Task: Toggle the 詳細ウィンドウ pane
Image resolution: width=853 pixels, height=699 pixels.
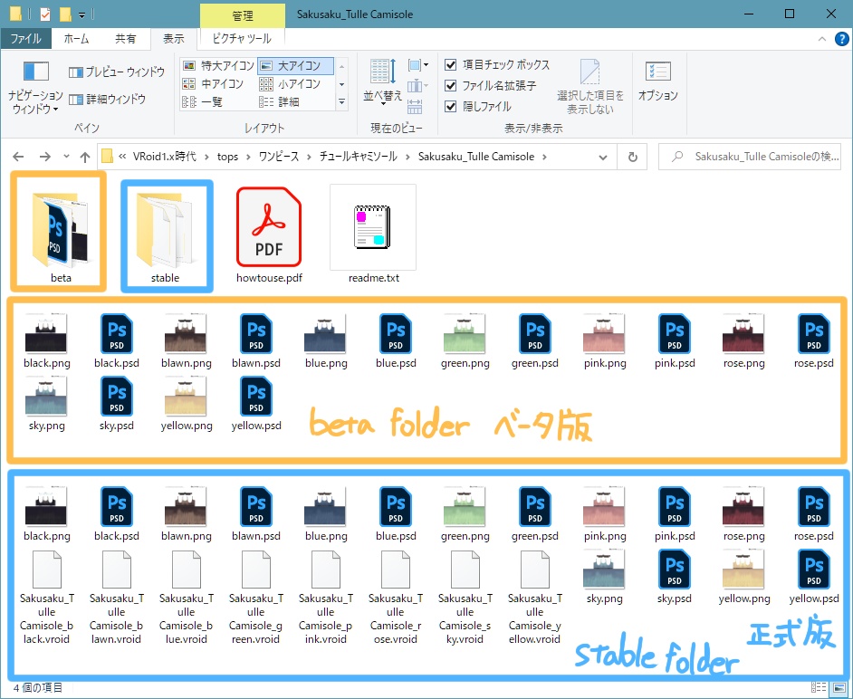Action: pyautogui.click(x=107, y=99)
